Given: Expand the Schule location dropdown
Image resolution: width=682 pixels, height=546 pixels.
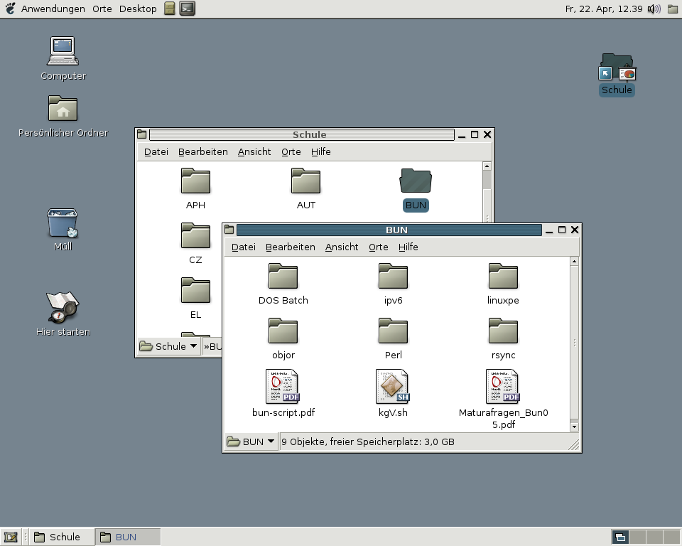Looking at the screenshot, I should [170, 346].
